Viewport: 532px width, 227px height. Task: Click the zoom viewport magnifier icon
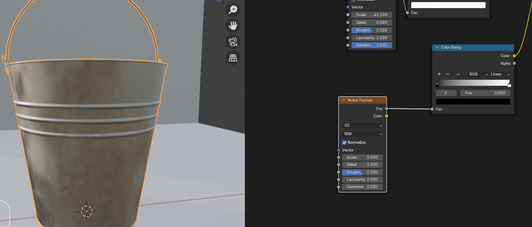[x=233, y=10]
